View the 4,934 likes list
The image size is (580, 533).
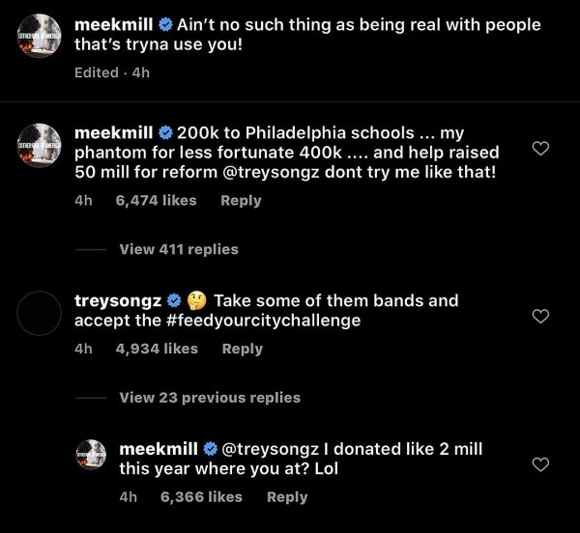click(x=157, y=349)
